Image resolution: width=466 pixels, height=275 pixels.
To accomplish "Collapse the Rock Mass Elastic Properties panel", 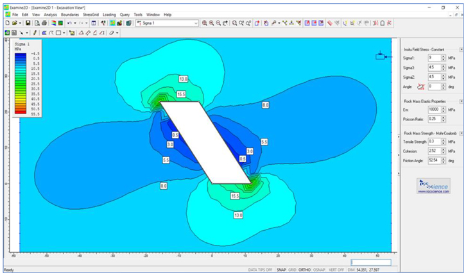I will pos(460,101).
